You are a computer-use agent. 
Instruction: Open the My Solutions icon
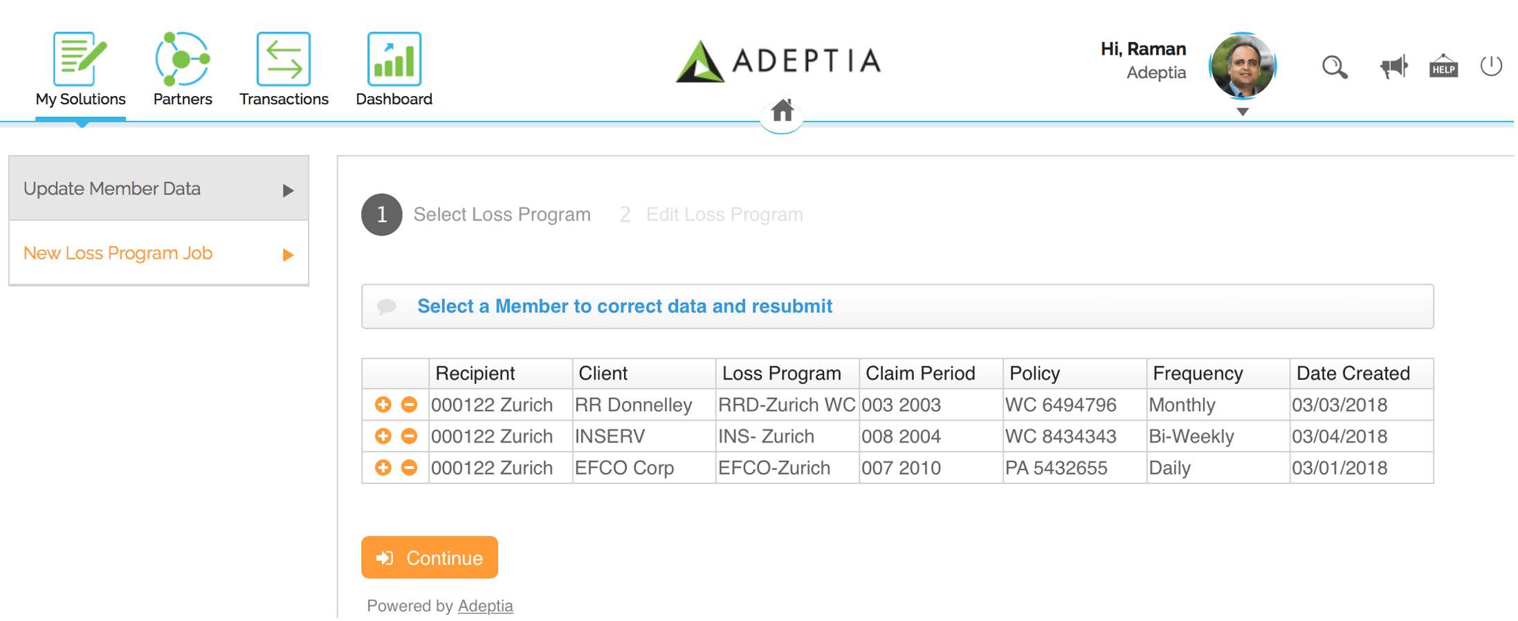tap(80, 59)
